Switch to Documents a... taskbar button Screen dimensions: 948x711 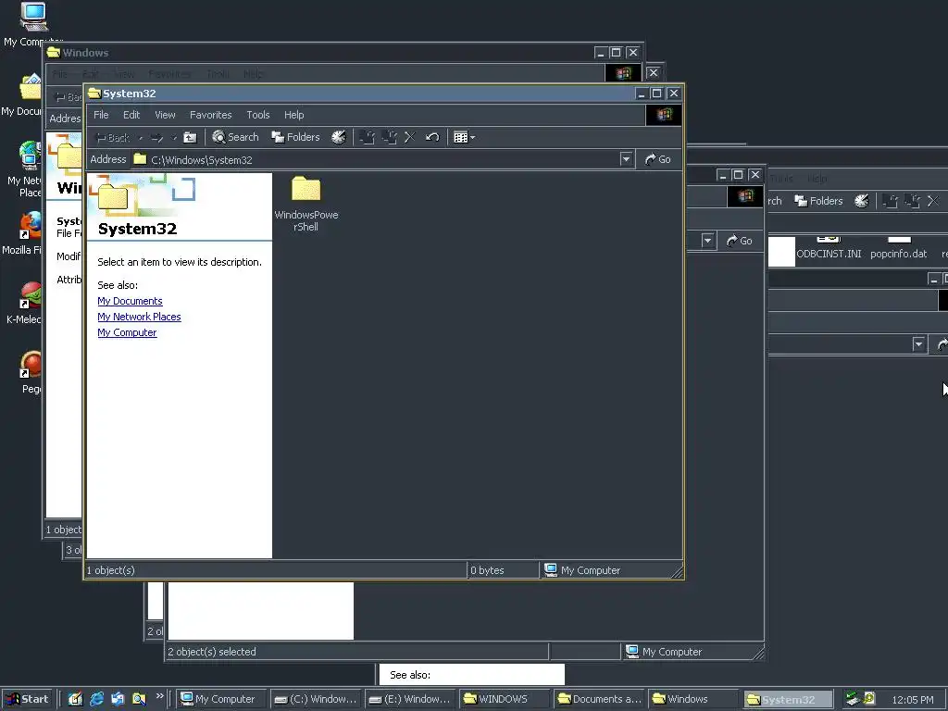click(x=599, y=699)
